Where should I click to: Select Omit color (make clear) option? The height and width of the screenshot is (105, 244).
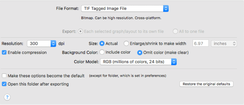tap(140, 53)
